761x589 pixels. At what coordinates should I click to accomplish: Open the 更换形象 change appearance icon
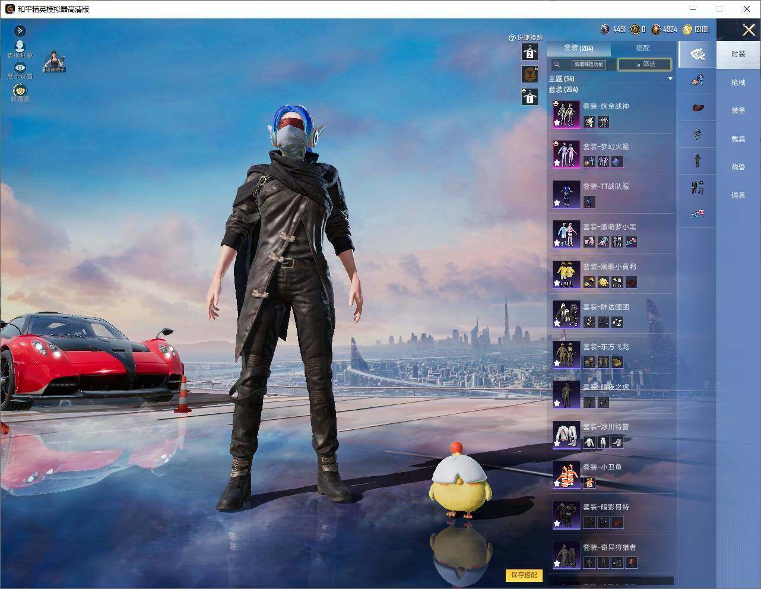[x=20, y=46]
